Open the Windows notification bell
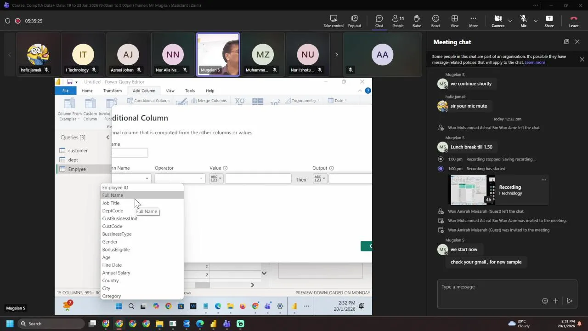The image size is (588, 331). [x=579, y=324]
